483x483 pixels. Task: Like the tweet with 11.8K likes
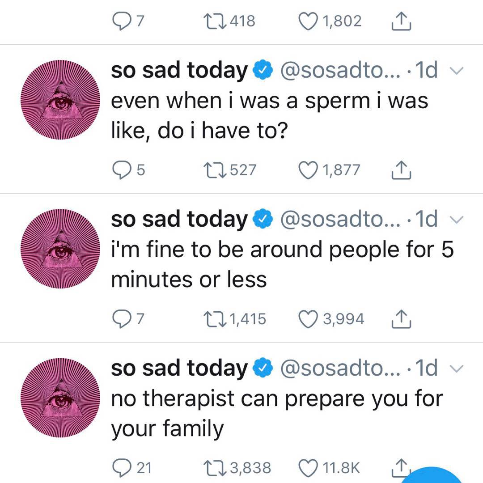click(308, 468)
